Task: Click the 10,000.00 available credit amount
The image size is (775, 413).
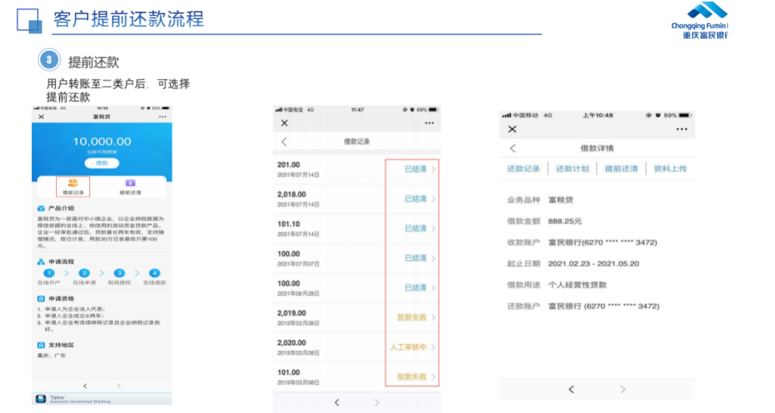Action: click(102, 142)
